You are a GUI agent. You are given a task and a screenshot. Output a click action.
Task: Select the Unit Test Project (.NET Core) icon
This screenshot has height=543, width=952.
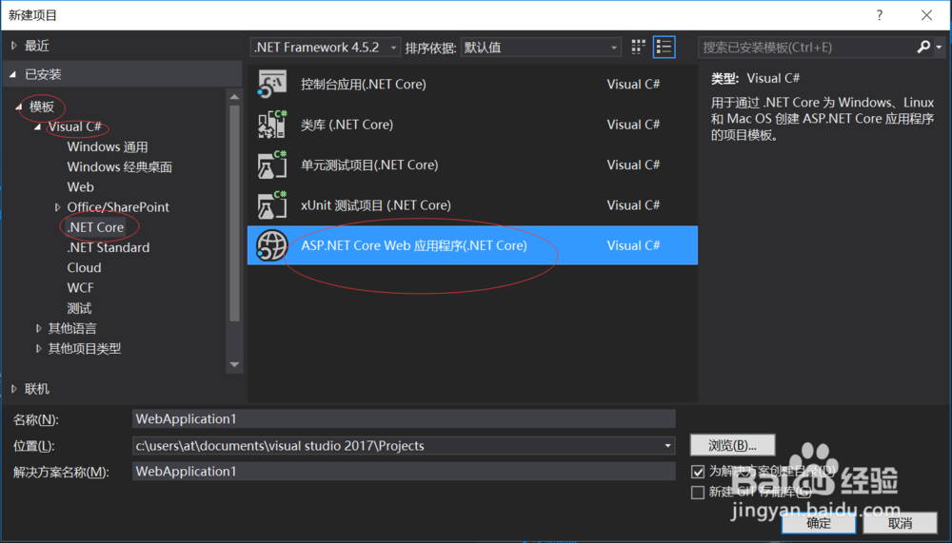pyautogui.click(x=271, y=165)
